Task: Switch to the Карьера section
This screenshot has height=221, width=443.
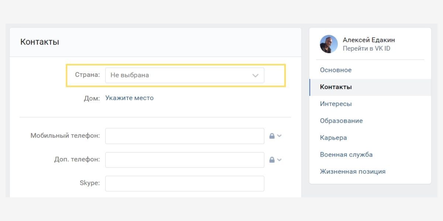Action: 333,138
